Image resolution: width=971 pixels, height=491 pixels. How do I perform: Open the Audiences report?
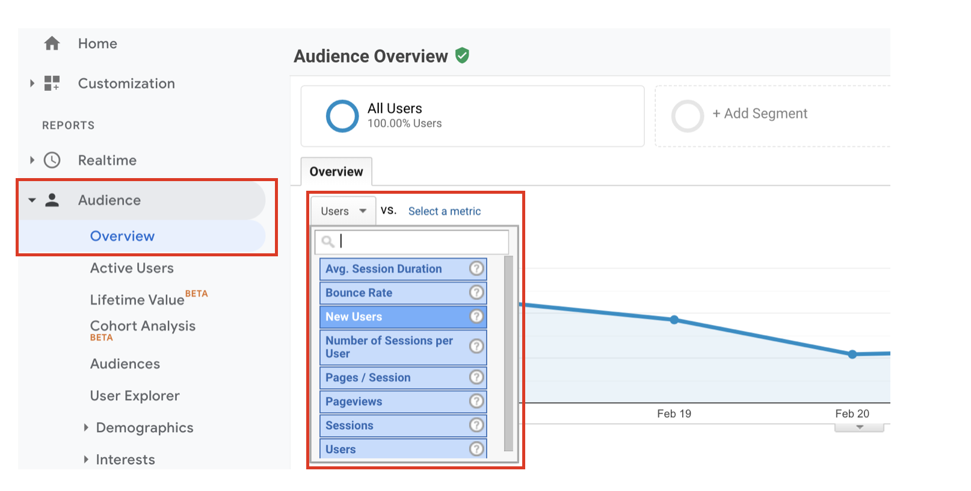(125, 363)
